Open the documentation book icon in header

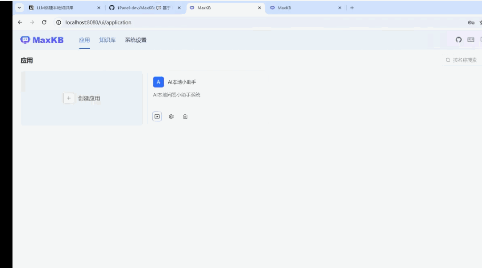tap(471, 40)
